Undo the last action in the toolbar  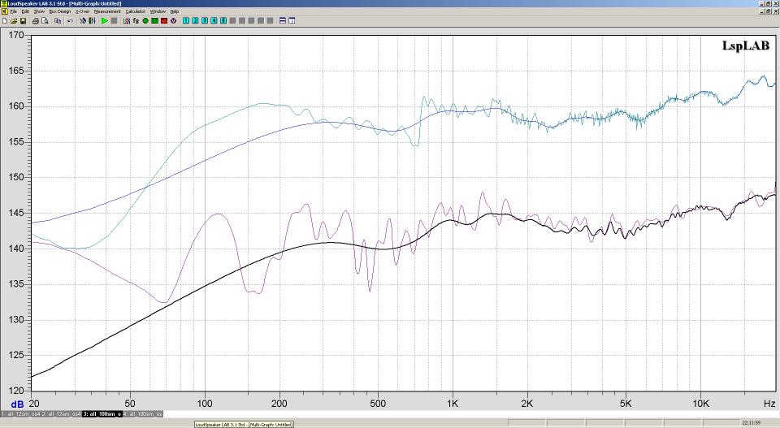click(x=70, y=21)
